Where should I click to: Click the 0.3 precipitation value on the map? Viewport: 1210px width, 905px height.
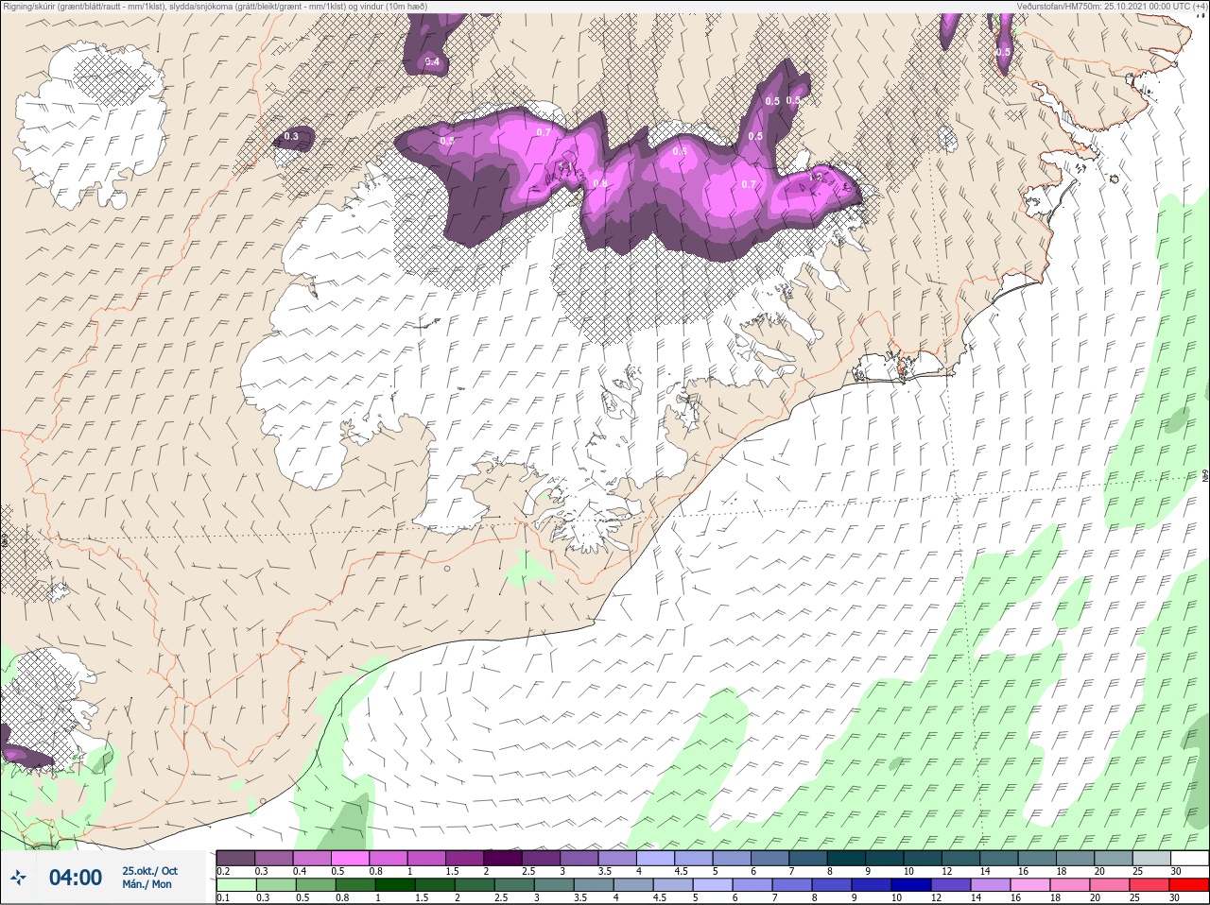click(x=291, y=137)
